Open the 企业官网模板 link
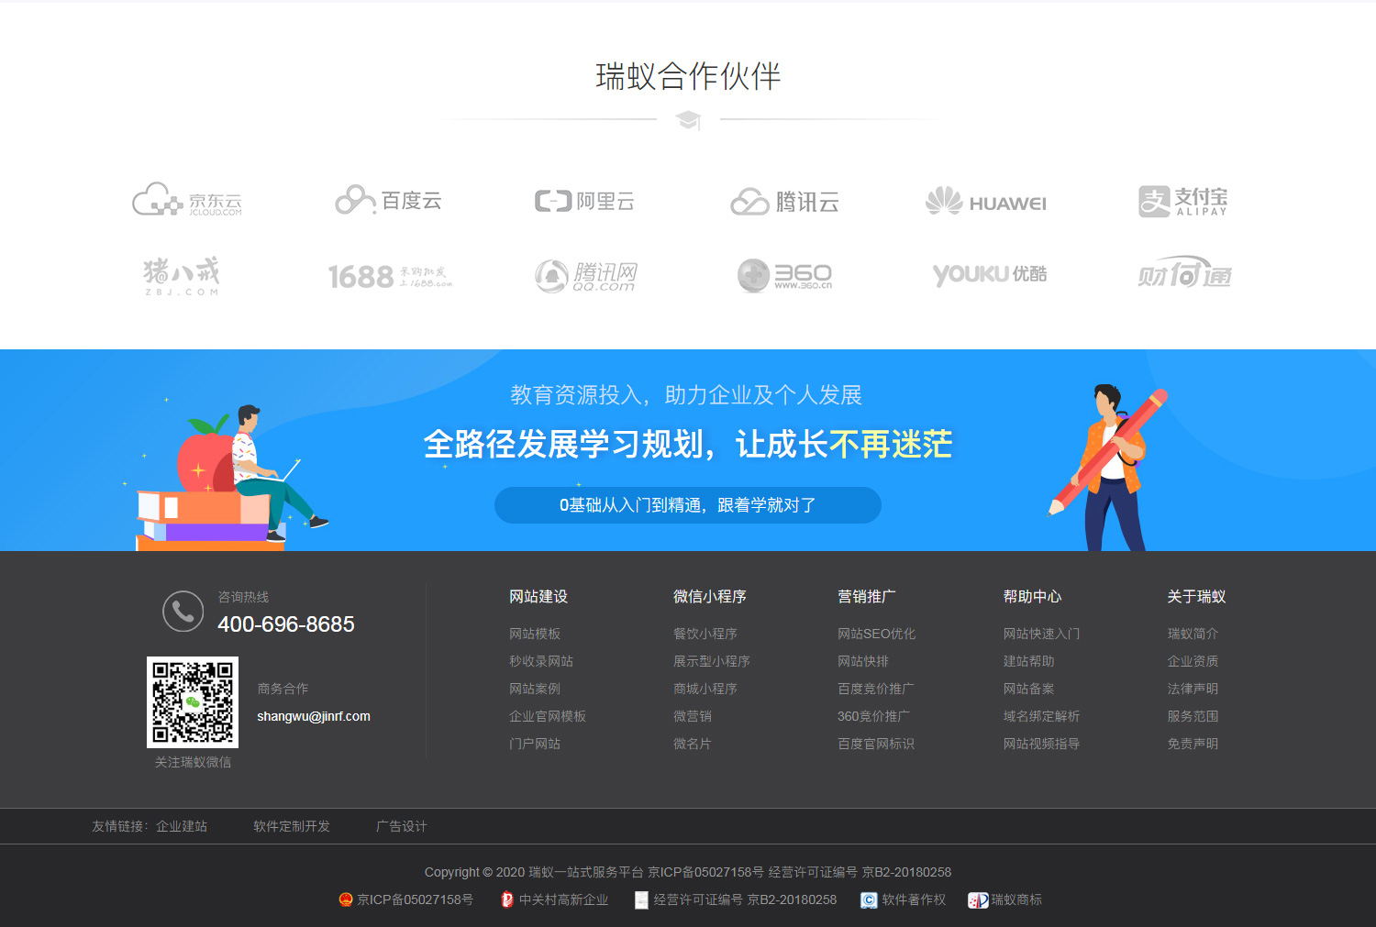This screenshot has width=1376, height=927. (x=548, y=716)
